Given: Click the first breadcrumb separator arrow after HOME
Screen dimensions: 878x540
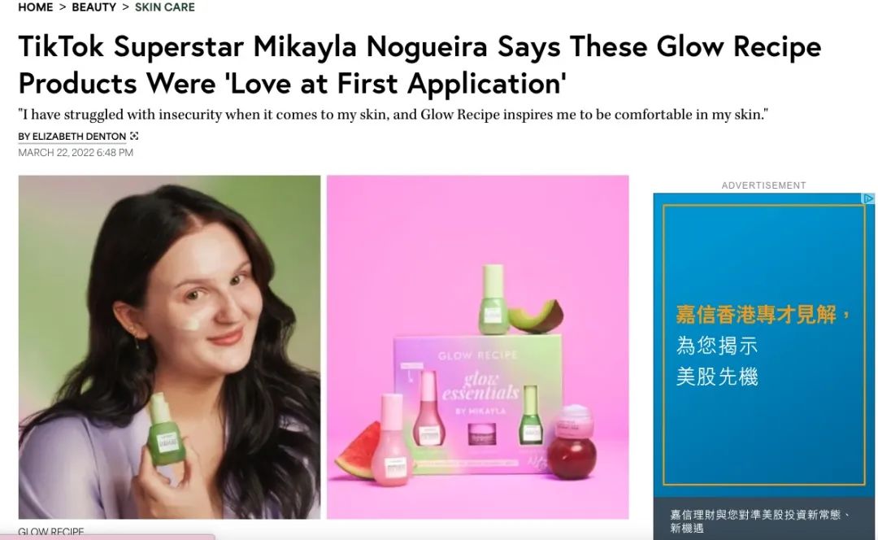Looking at the screenshot, I should click(63, 7).
